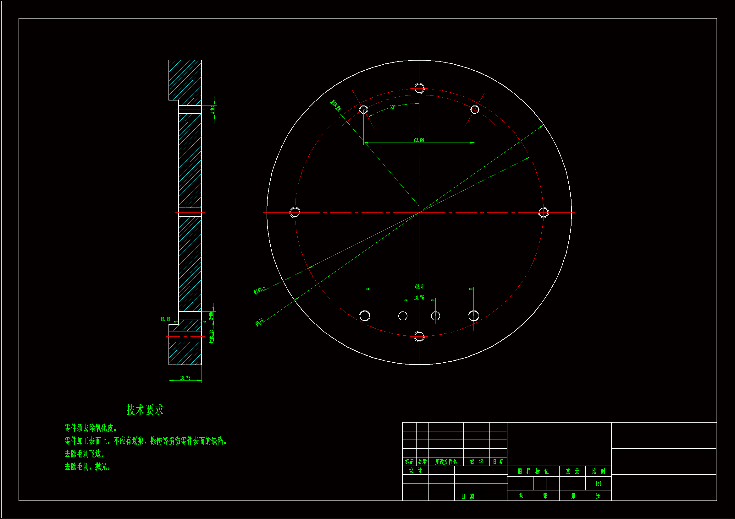Click the 更改文件名 title block header
Screen dimensions: 735x519
click(446, 462)
